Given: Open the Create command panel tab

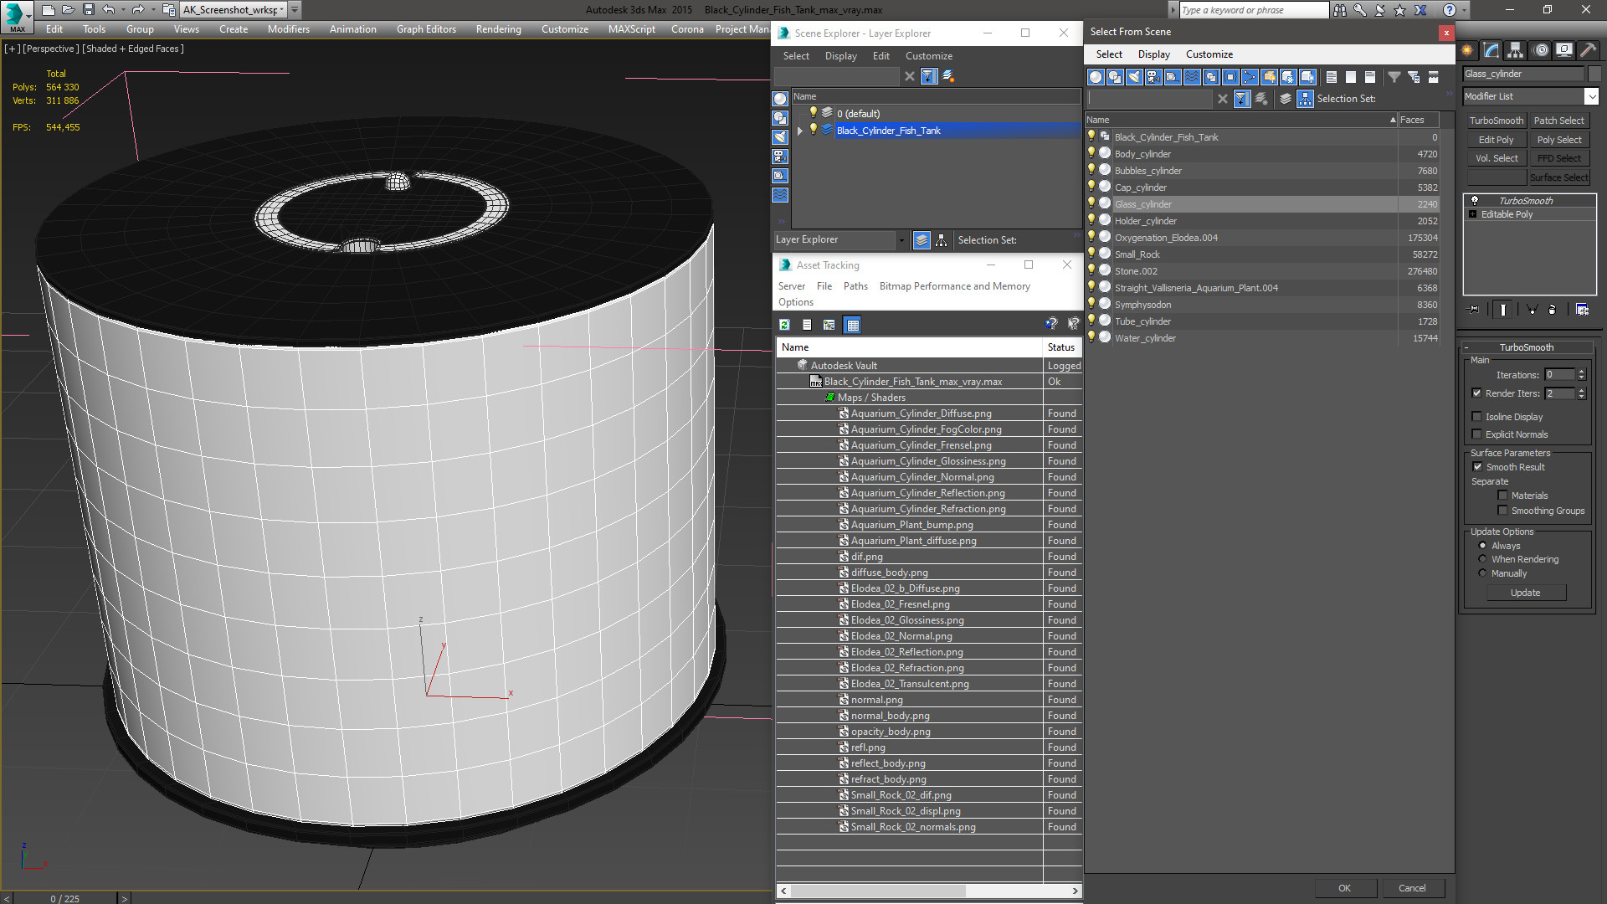Looking at the screenshot, I should [x=1467, y=50].
